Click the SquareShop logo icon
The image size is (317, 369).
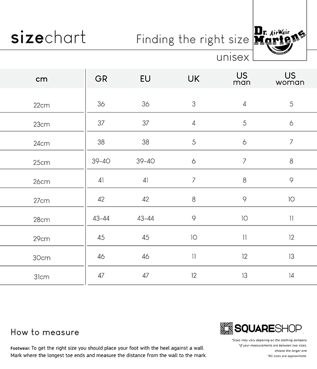pyautogui.click(x=226, y=328)
